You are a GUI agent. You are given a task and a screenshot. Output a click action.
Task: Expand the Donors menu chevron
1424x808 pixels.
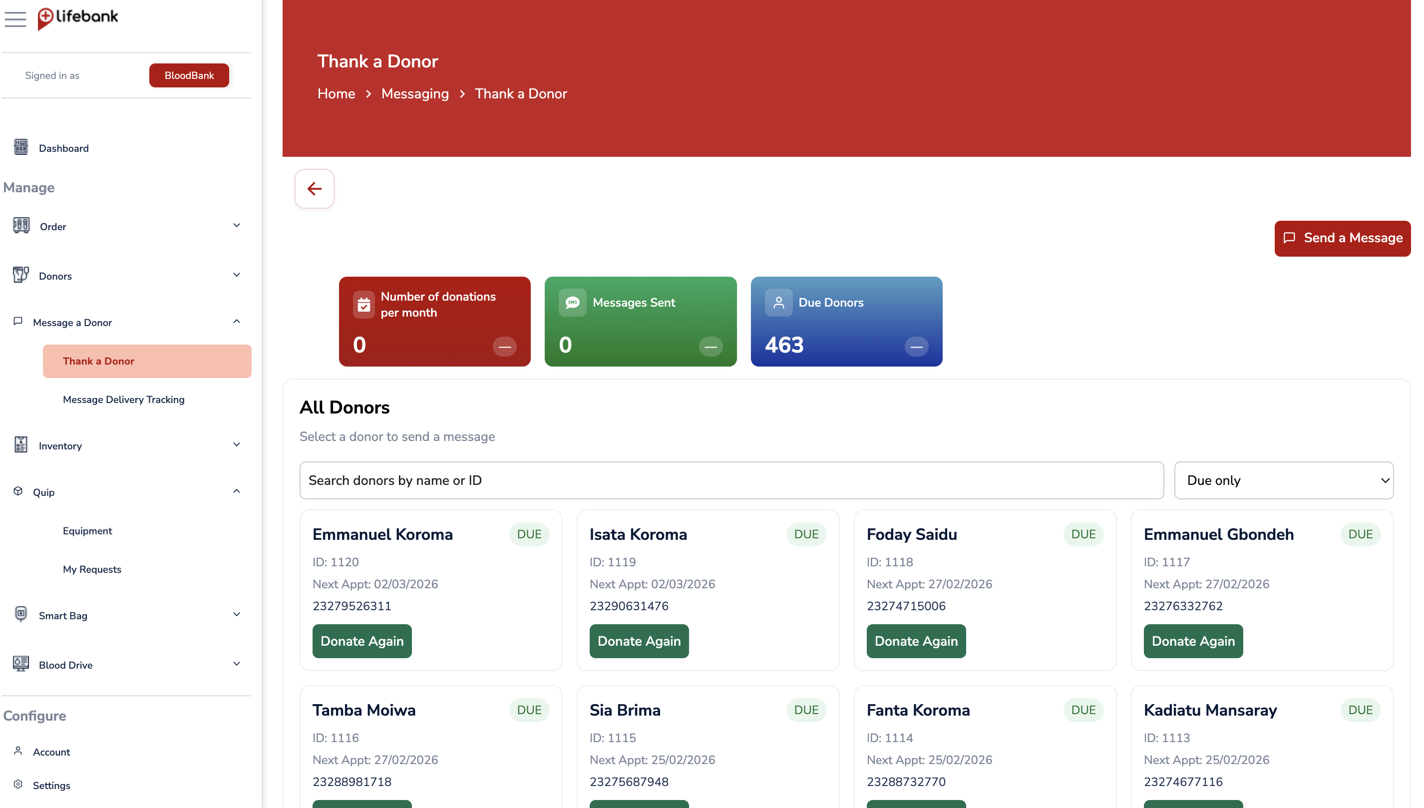236,275
